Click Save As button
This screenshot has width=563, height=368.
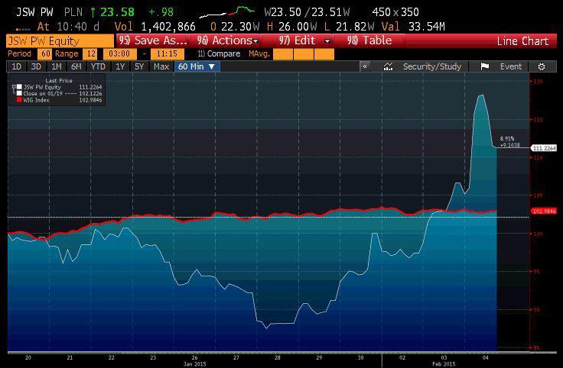click(152, 40)
